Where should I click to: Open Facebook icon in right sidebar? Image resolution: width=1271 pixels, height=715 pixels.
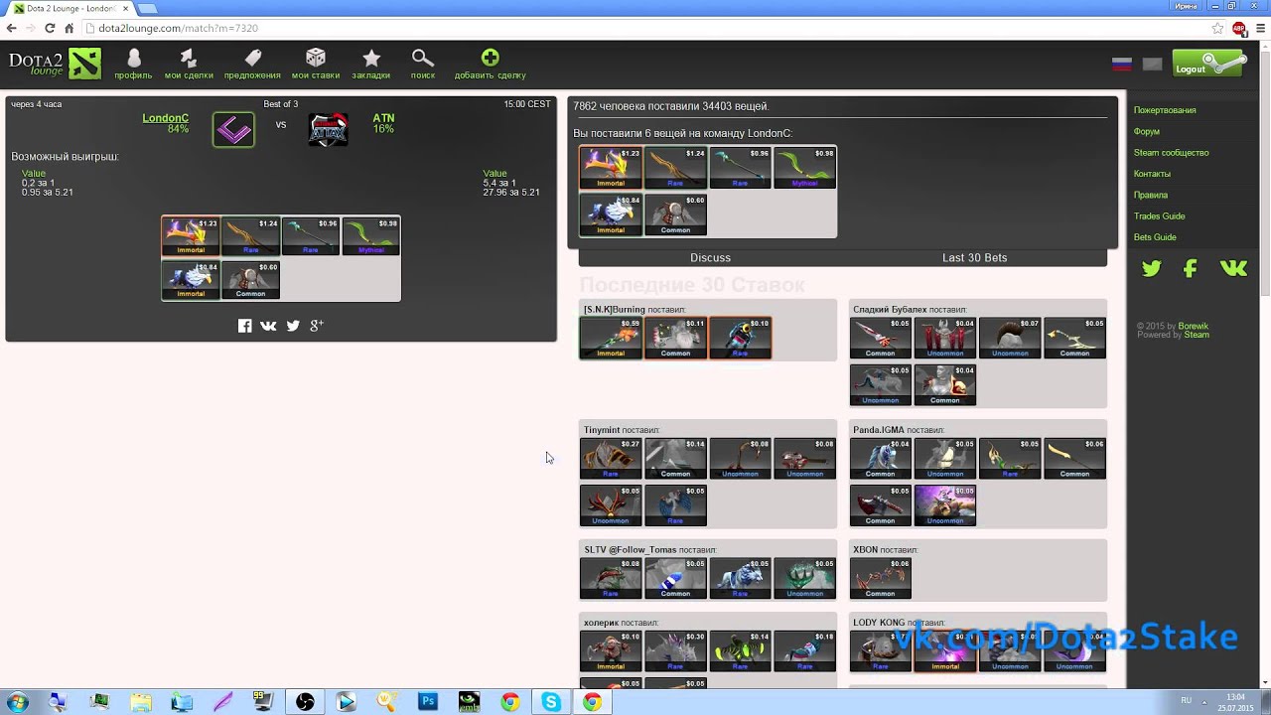point(1190,268)
